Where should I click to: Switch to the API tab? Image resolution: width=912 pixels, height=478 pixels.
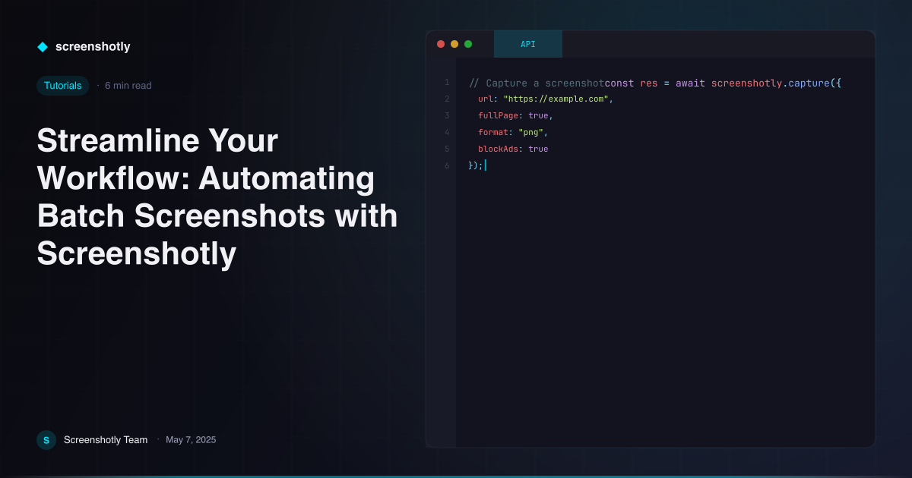pos(527,44)
